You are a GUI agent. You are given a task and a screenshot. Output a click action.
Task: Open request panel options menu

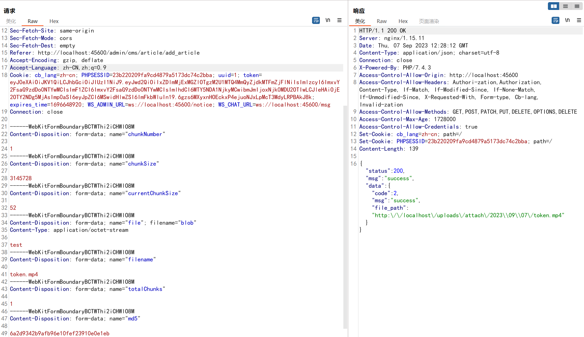point(339,21)
